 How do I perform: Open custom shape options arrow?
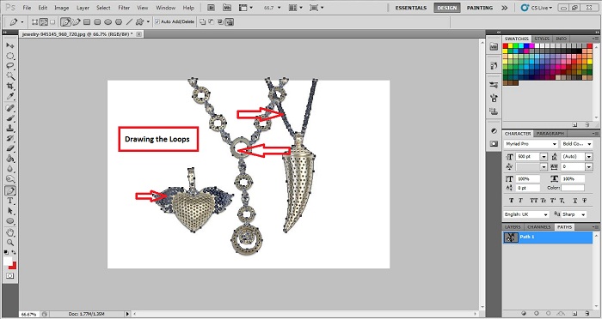coord(148,21)
